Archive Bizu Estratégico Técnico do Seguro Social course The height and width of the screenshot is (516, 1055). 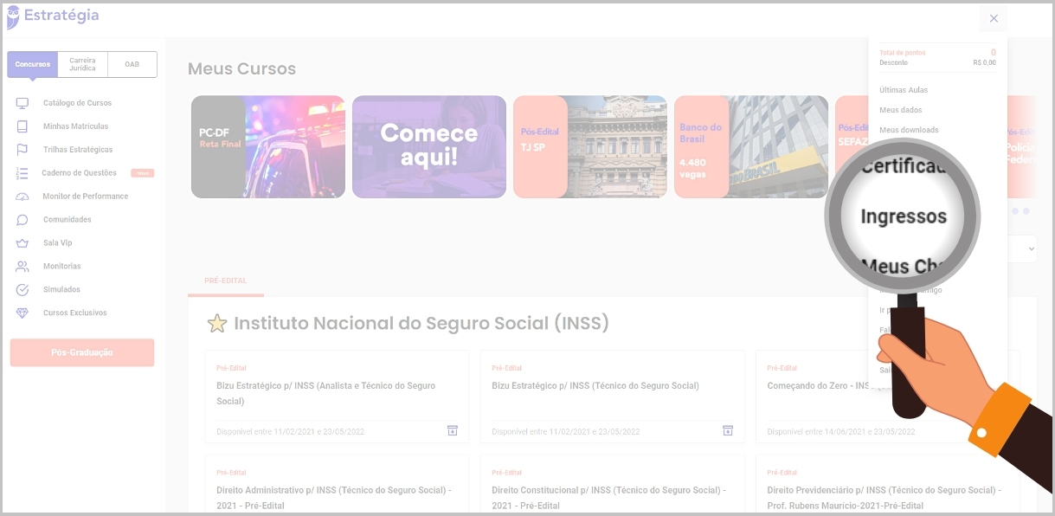point(728,431)
